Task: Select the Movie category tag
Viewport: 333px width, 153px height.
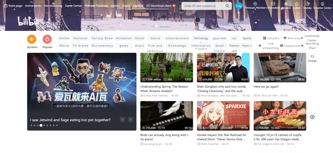Action: pyautogui.click(x=64, y=45)
